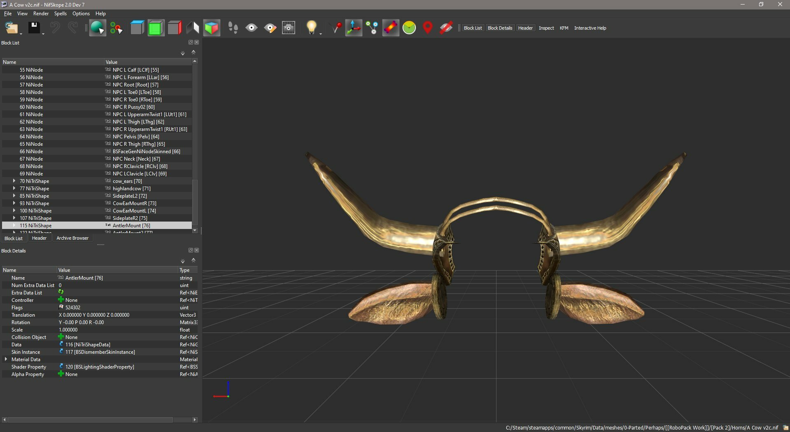Image resolution: width=790 pixels, height=432 pixels.
Task: Float the Block Details panel
Action: click(191, 250)
